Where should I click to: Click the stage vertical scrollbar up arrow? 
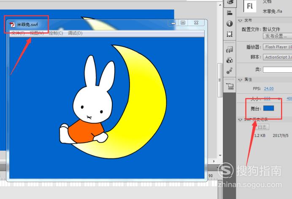(x=220, y=5)
